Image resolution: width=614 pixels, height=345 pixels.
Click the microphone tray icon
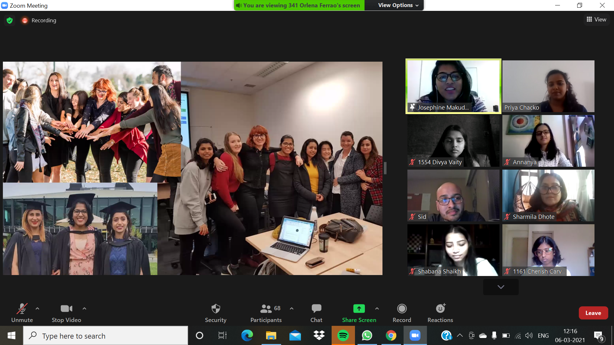494,335
